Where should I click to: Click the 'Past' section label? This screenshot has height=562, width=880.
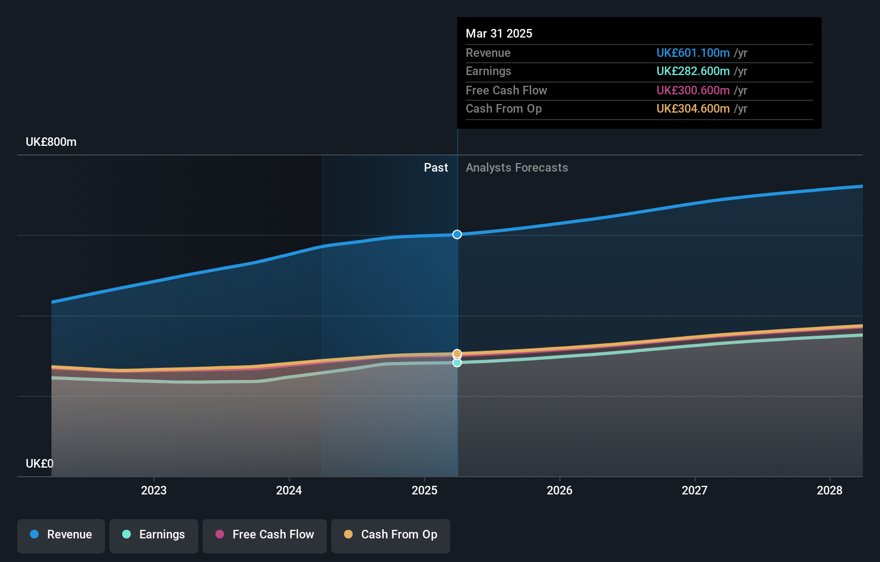click(x=436, y=168)
